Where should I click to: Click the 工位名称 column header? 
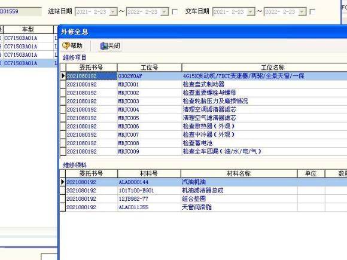[x=264, y=68]
